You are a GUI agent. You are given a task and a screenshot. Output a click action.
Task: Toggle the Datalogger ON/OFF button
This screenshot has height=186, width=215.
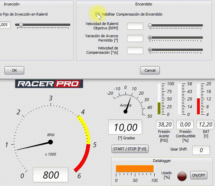[198, 175]
